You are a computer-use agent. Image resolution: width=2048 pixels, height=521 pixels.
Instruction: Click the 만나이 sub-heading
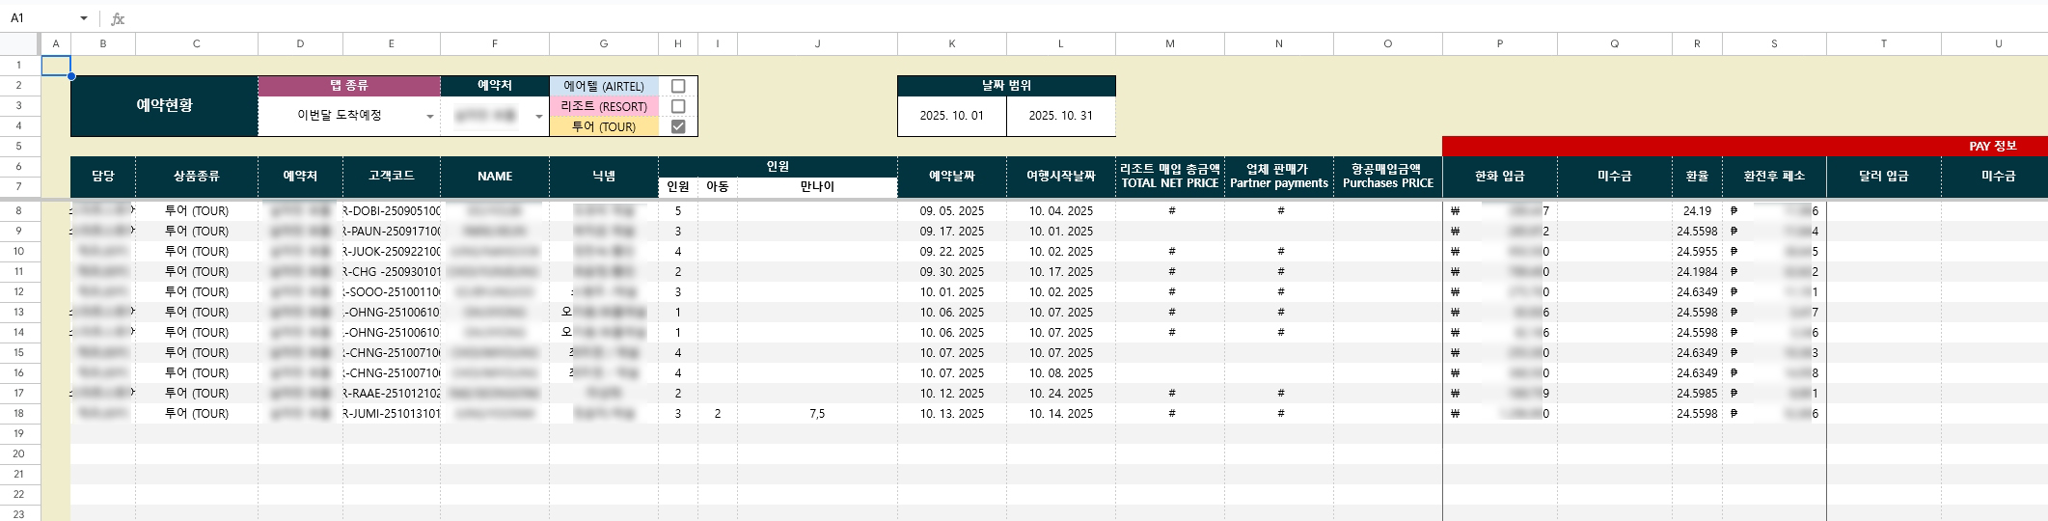click(817, 187)
